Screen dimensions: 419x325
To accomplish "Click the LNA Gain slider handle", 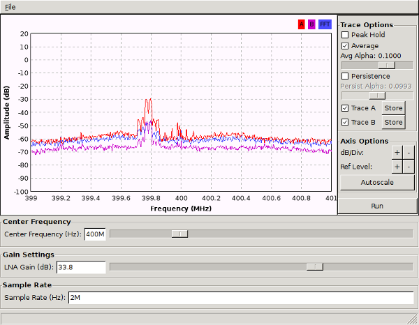I will [x=315, y=266].
